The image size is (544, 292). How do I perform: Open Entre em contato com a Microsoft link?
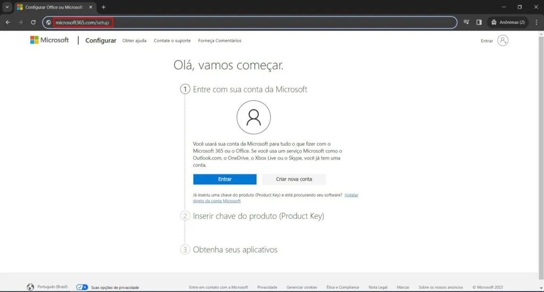click(x=218, y=287)
